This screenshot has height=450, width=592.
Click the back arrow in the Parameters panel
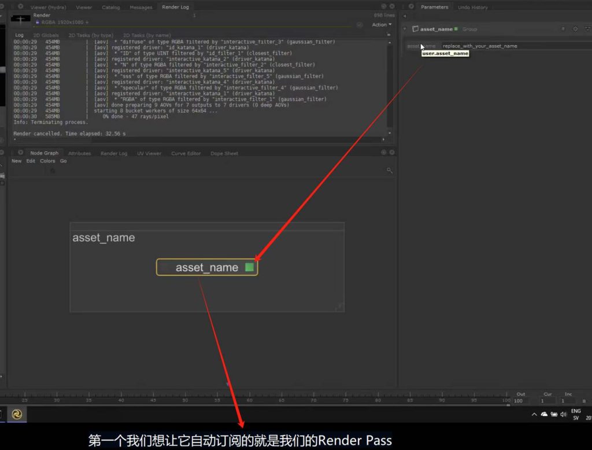click(404, 16)
